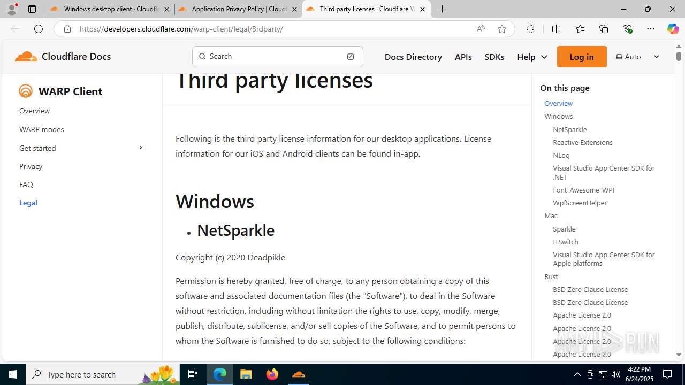Viewport: 685px width, 385px height.
Task: Jump to WpfScreenHelper in outline
Action: click(x=580, y=203)
